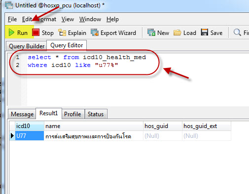Create a new query with New icon
The height and width of the screenshot is (194, 249).
(x=151, y=32)
